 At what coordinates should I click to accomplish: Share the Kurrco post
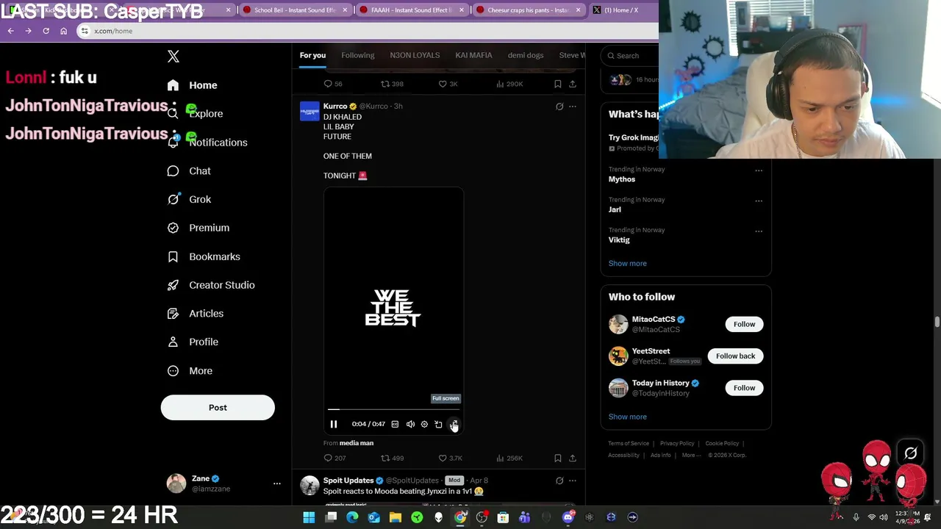[572, 458]
